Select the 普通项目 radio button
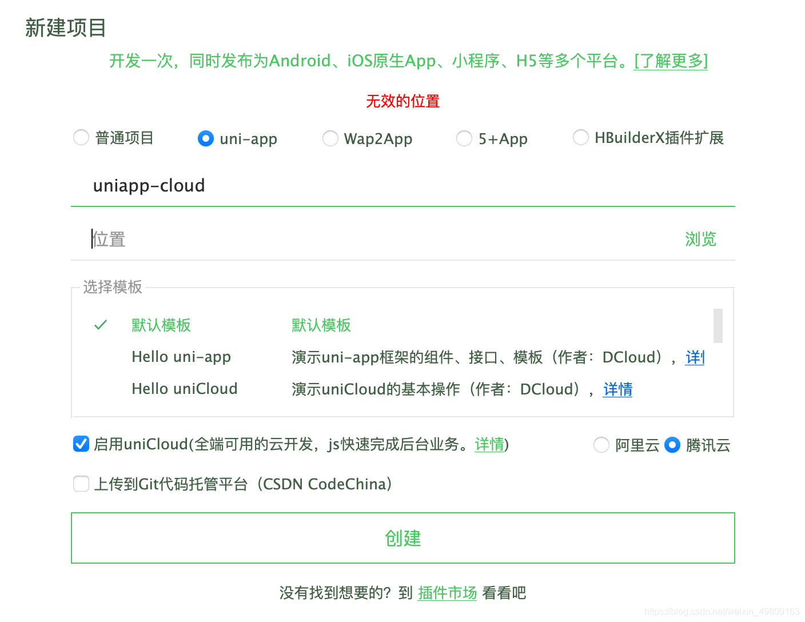The width and height of the screenshot is (805, 622). (81, 137)
